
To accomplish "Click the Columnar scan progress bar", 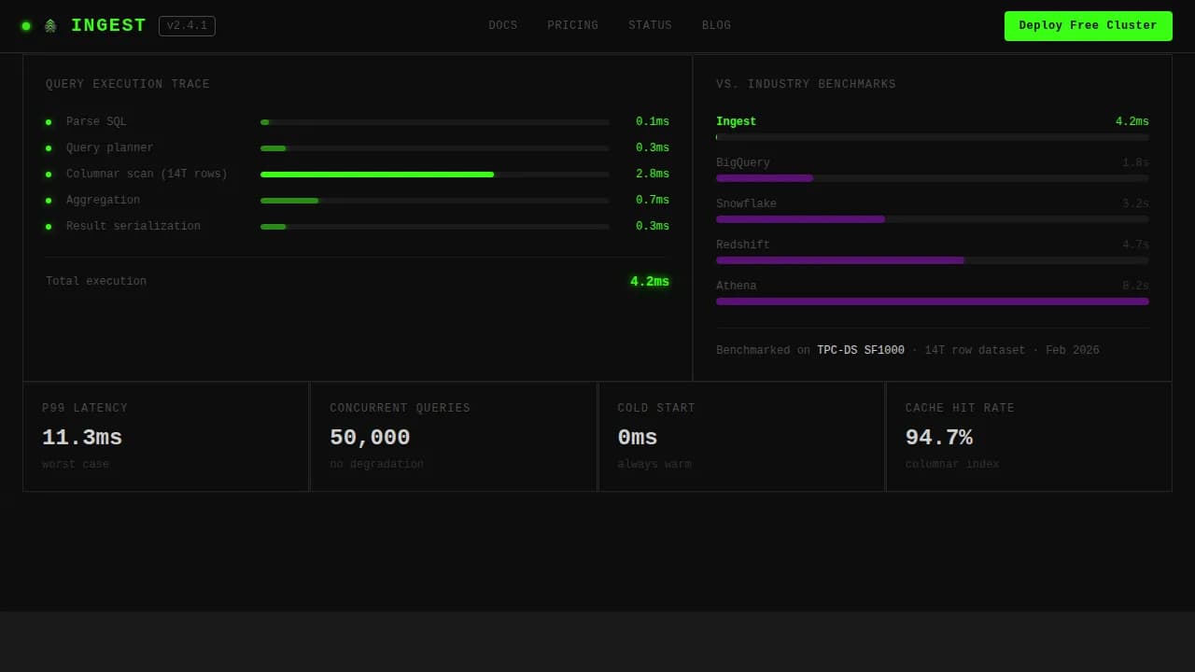I will [x=435, y=175].
